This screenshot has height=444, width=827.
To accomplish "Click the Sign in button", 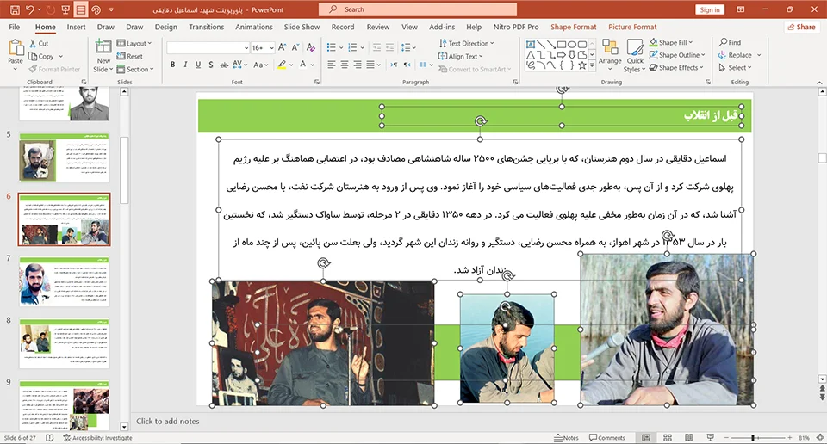I will (710, 9).
